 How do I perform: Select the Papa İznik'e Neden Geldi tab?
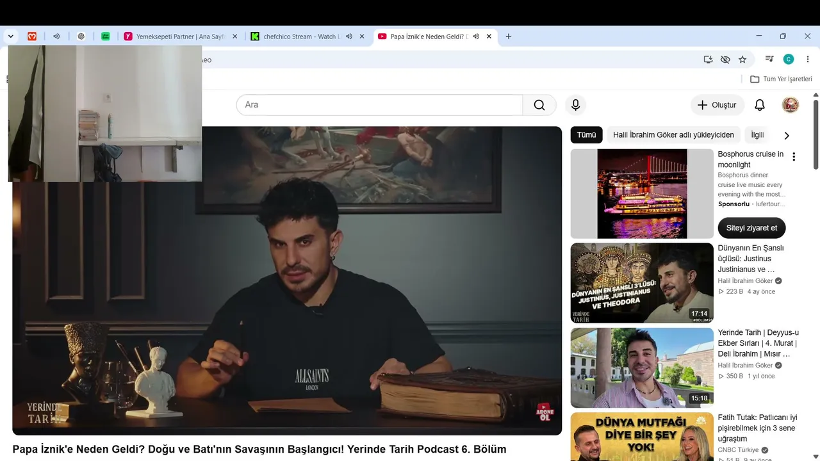435,36
